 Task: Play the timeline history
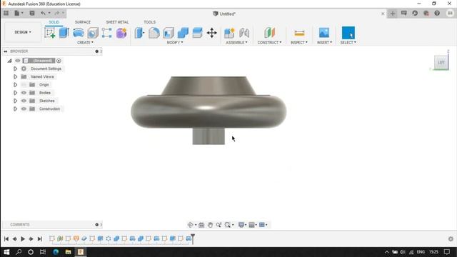pos(23,238)
